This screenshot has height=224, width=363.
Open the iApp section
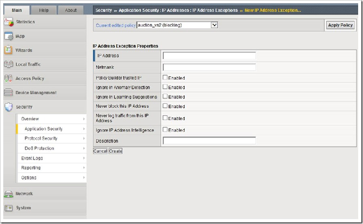tap(20, 36)
